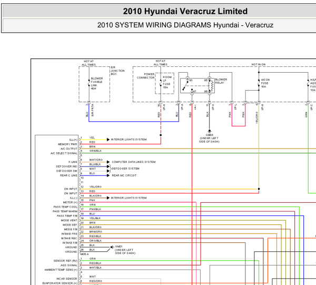Select the 'DEFOGGER SYSTEM' reference

125,169
